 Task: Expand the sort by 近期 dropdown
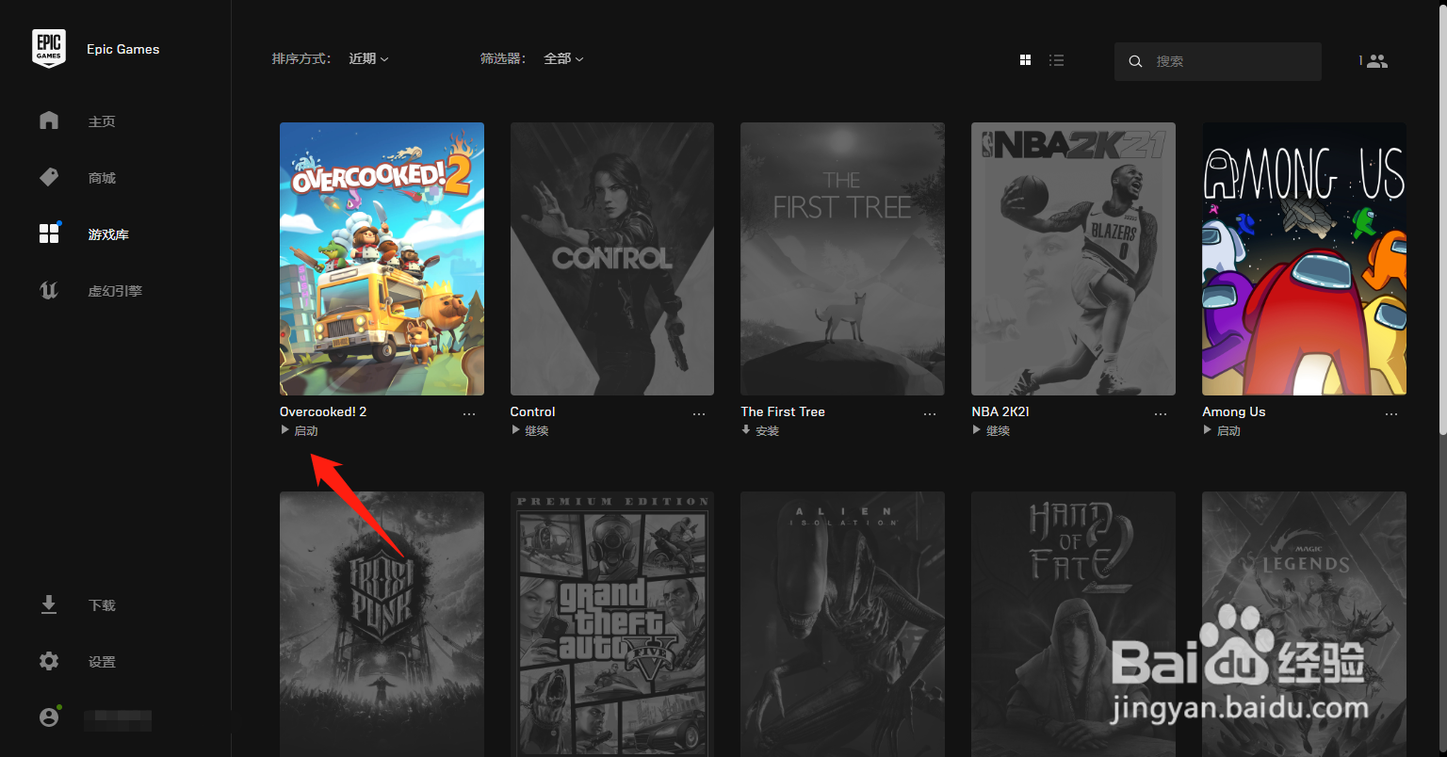tap(368, 58)
